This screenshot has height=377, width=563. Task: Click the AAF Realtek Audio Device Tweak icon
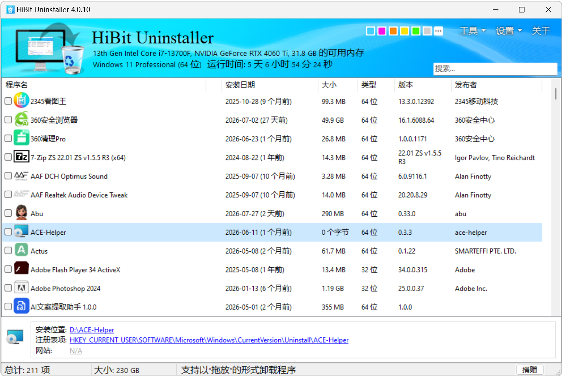click(22, 194)
